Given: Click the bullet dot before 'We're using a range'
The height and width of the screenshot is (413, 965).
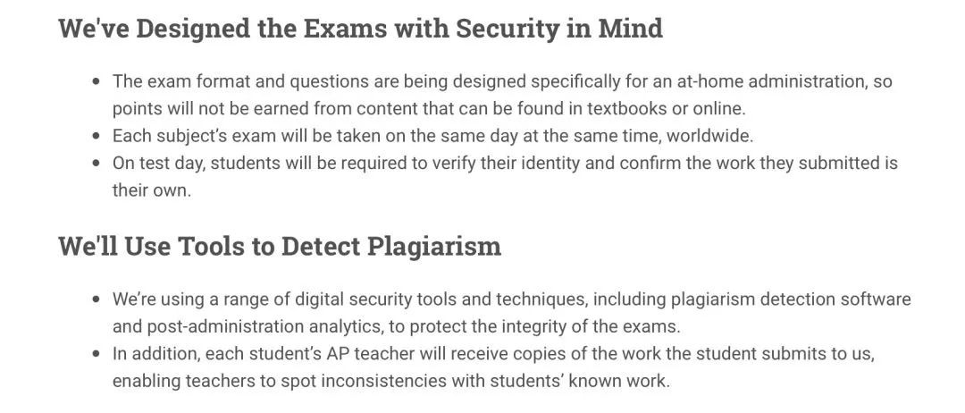Looking at the screenshot, I should point(96,299).
